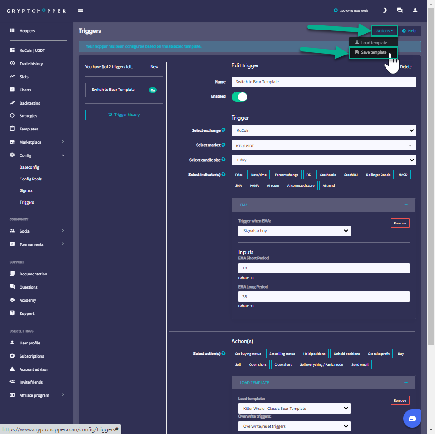Click the Backtesting icon in sidebar
The height and width of the screenshot is (434, 435).
[x=12, y=103]
